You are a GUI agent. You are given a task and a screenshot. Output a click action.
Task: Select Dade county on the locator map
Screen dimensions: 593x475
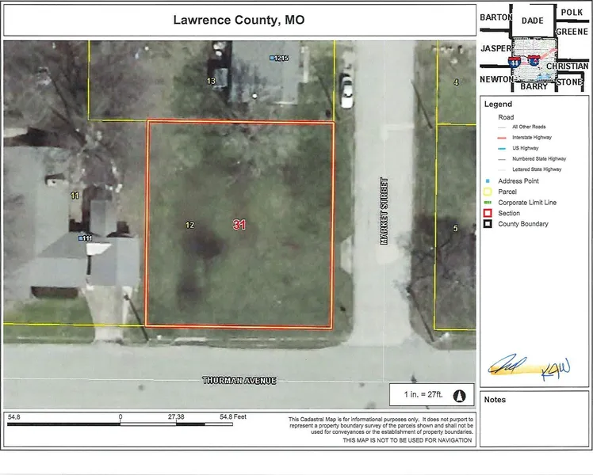point(532,21)
